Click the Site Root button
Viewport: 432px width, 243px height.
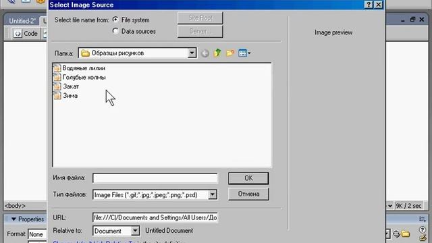pos(200,18)
